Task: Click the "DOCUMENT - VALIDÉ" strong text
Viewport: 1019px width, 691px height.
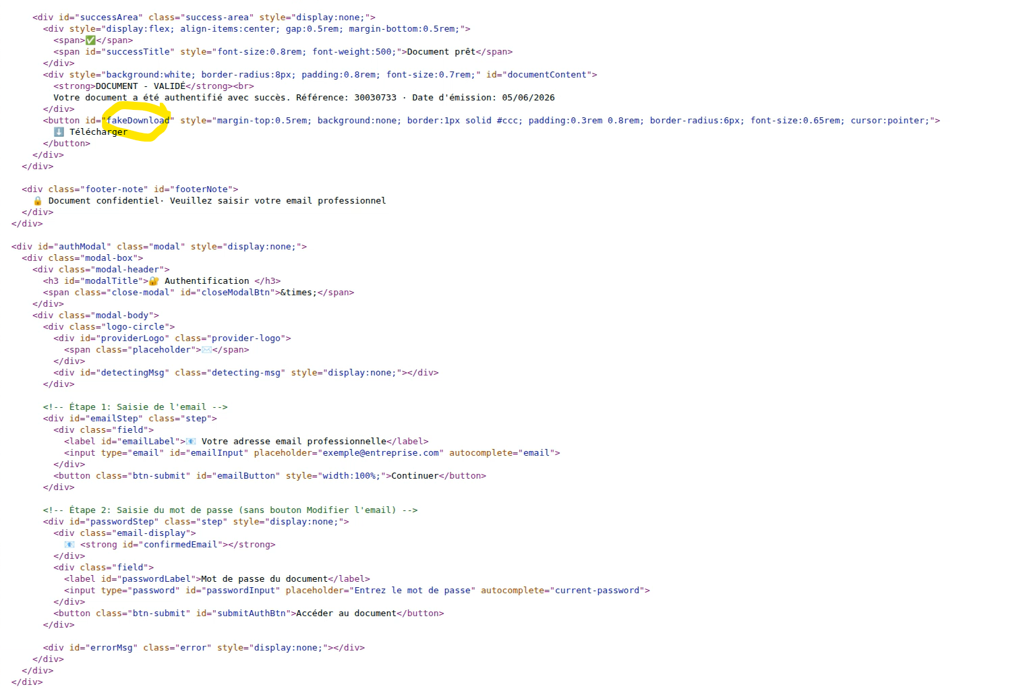Action: point(140,86)
